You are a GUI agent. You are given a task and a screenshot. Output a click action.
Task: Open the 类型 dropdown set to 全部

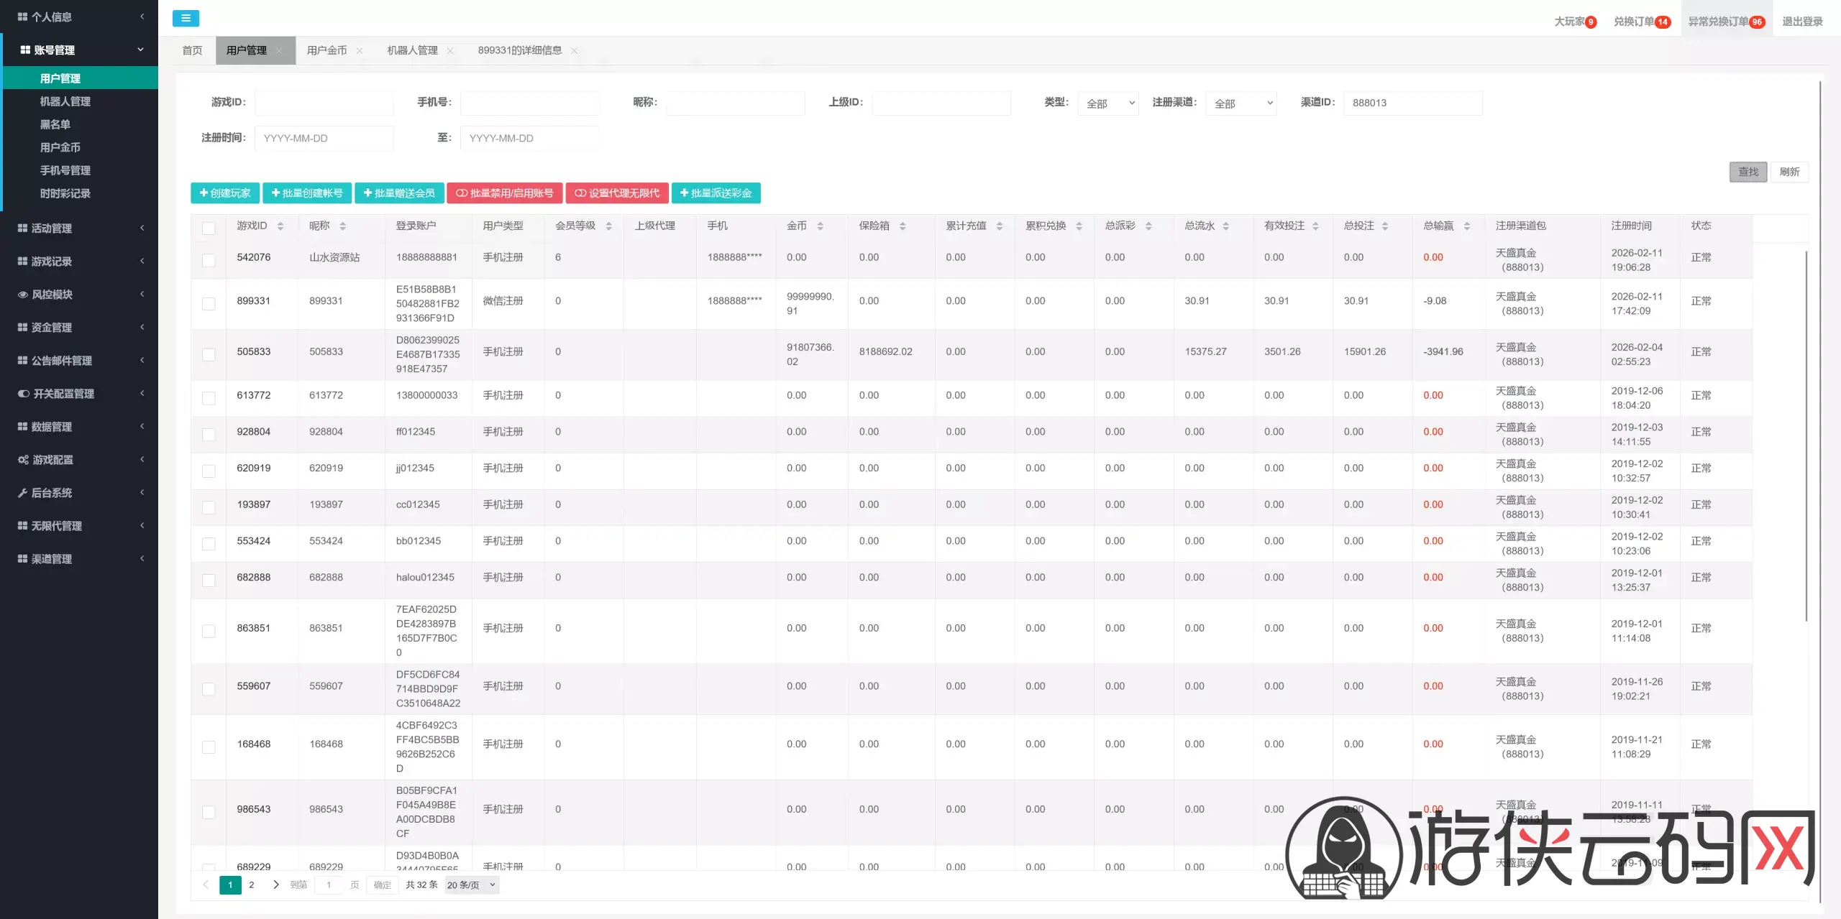tap(1108, 103)
